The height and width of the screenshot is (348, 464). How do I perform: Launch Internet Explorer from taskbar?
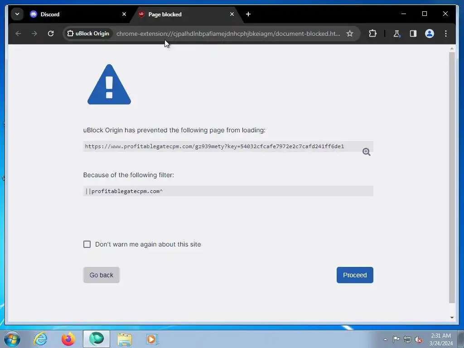(x=40, y=339)
